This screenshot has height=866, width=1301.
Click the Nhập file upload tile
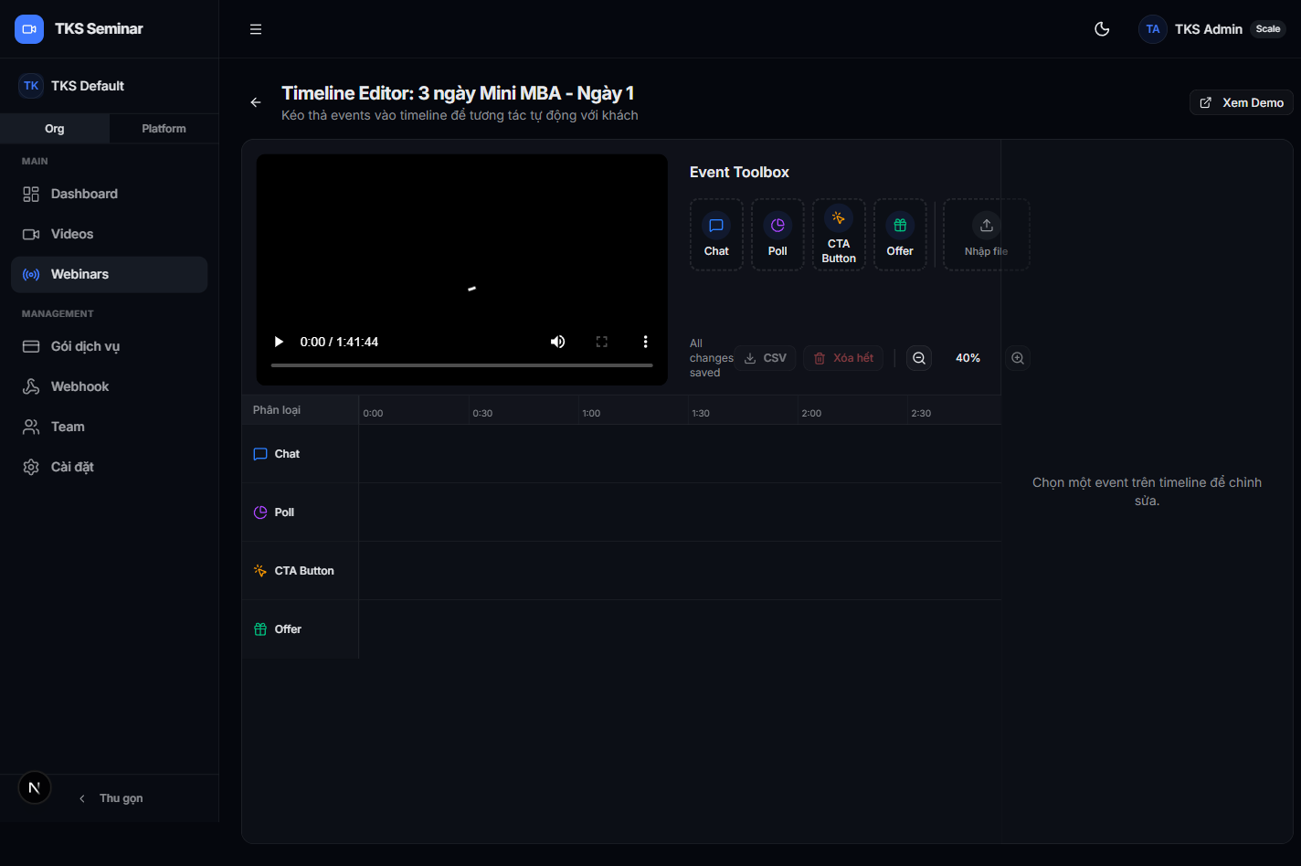987,235
